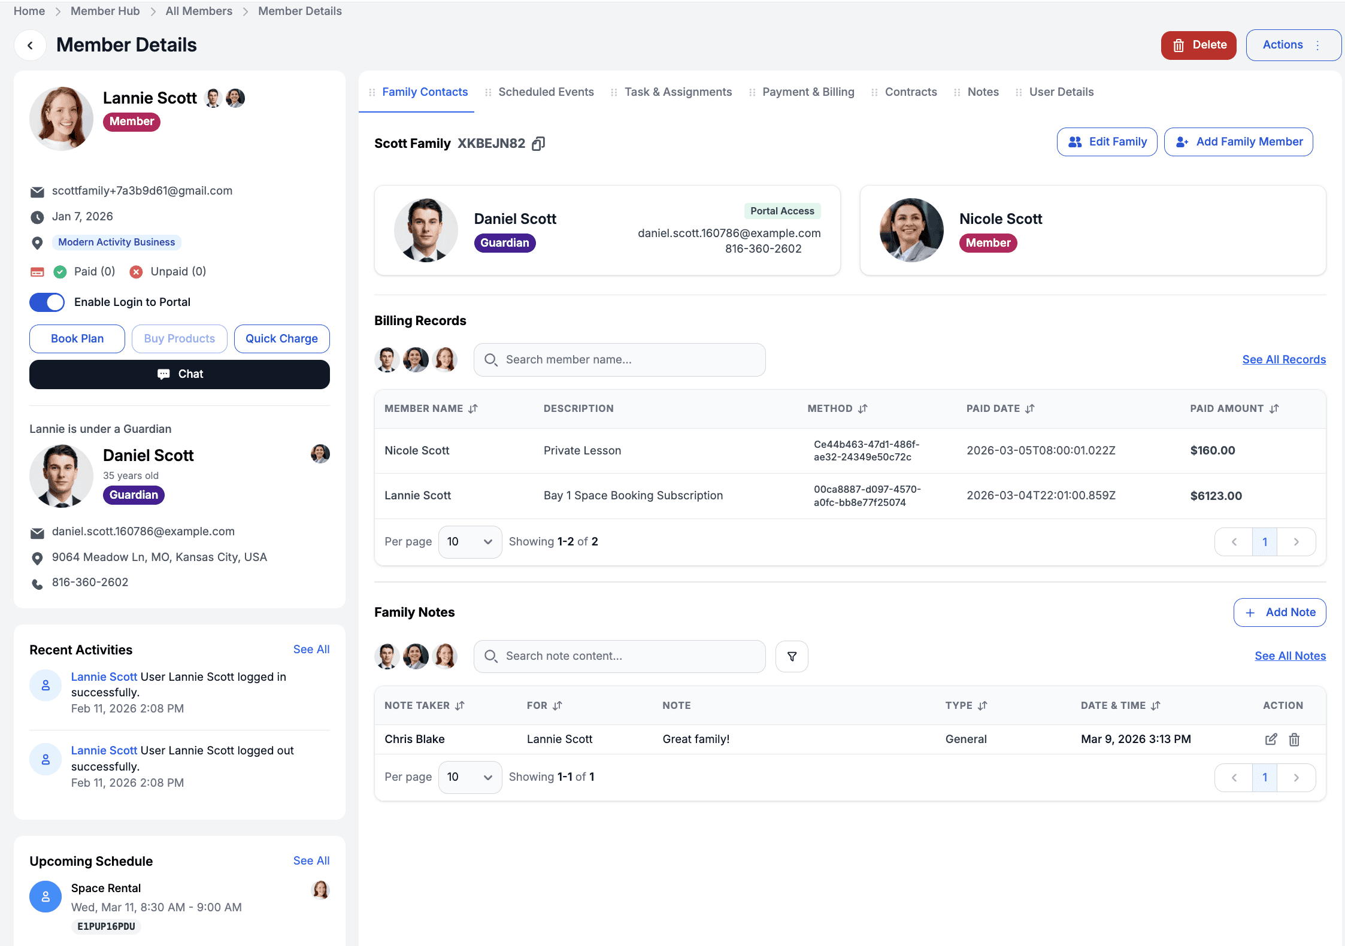This screenshot has height=946, width=1345.
Task: Sort Billing Records by Member Name
Action: tap(473, 409)
